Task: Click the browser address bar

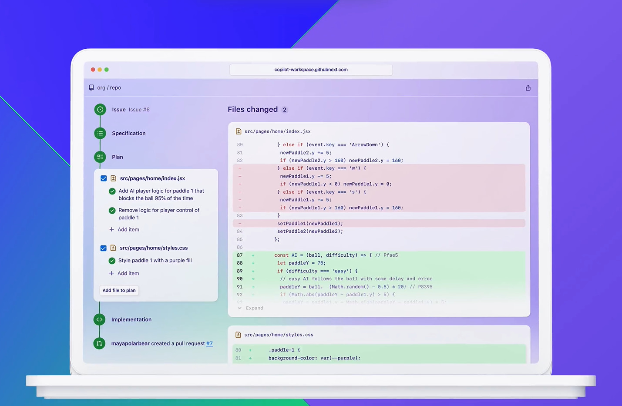Action: click(310, 69)
